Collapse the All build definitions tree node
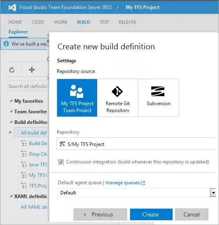The width and height of the screenshot is (219, 225). point(10,132)
